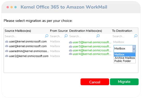
Task: Click the red Cancel button
Action: pos(95,82)
